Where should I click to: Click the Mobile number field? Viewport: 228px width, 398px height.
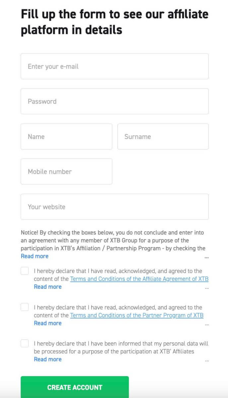66,171
